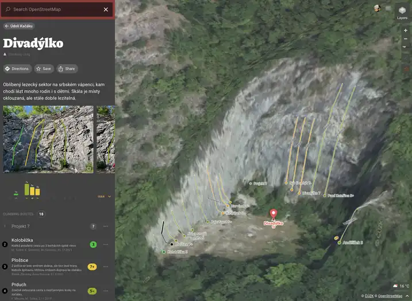412x301 pixels.
Task: Click the red Divadýlko map pin
Action: [274, 214]
